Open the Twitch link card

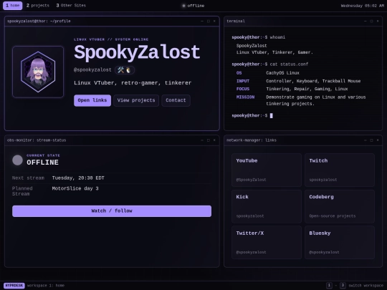(x=340, y=170)
